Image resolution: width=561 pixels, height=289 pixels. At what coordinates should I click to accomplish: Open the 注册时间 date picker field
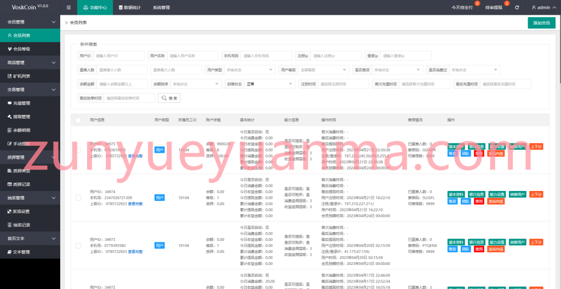344,84
